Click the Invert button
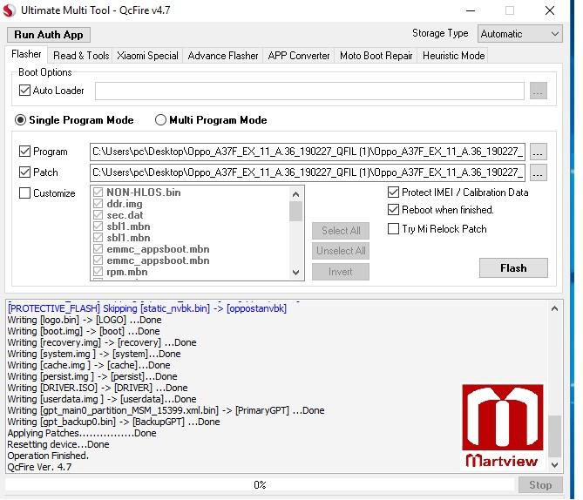 coord(341,272)
